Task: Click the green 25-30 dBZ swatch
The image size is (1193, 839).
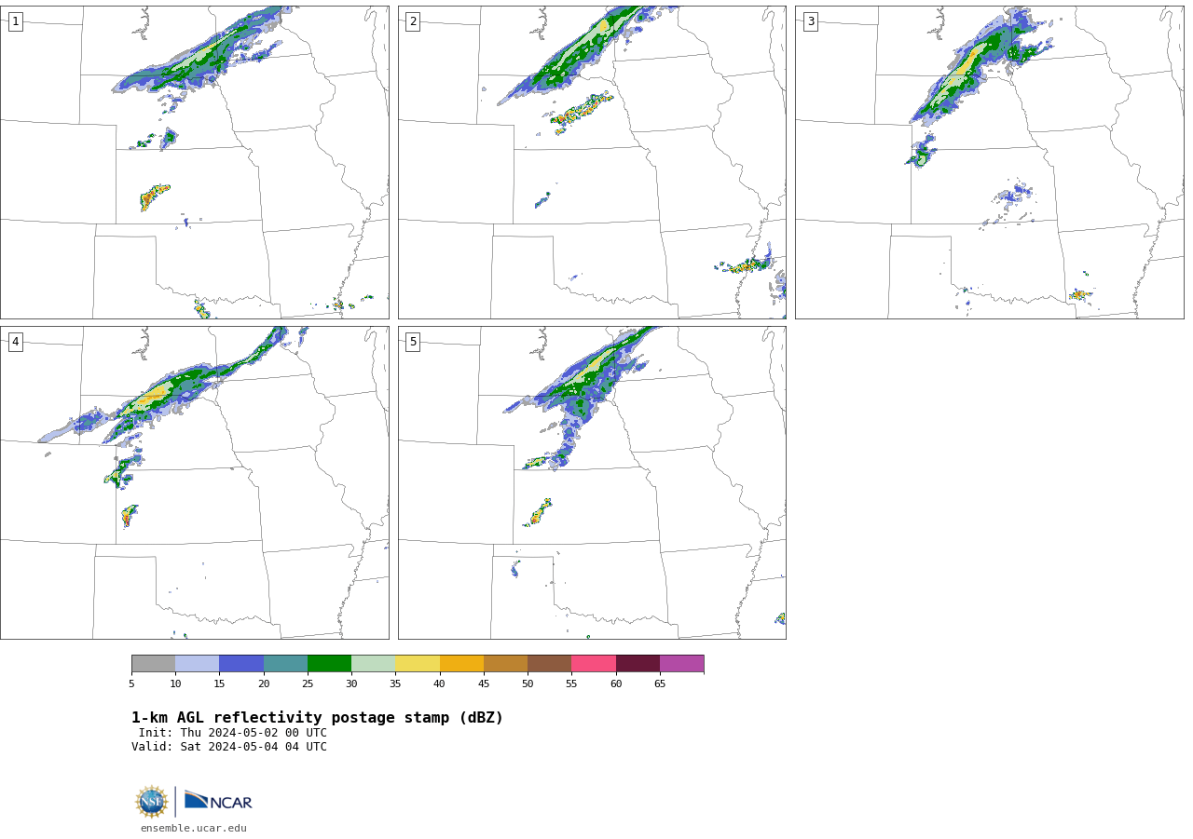Action: (x=329, y=664)
